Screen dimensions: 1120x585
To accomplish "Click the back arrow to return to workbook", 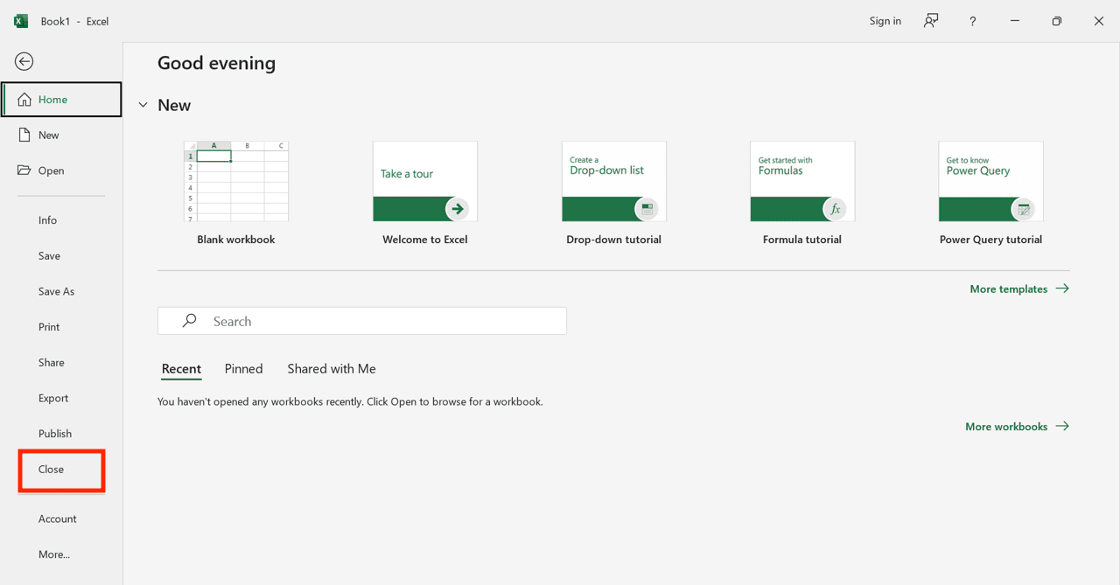I will 24,61.
